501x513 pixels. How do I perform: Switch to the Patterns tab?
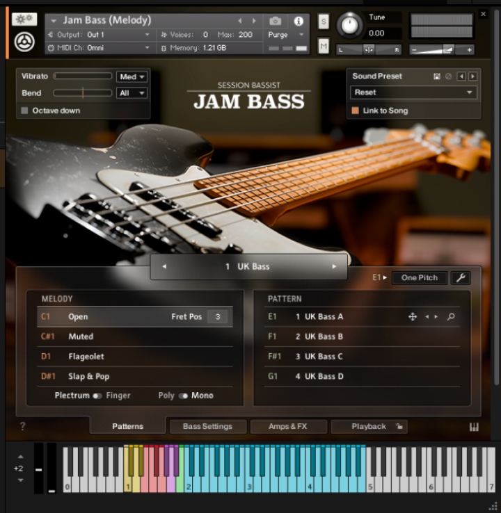pos(128,426)
